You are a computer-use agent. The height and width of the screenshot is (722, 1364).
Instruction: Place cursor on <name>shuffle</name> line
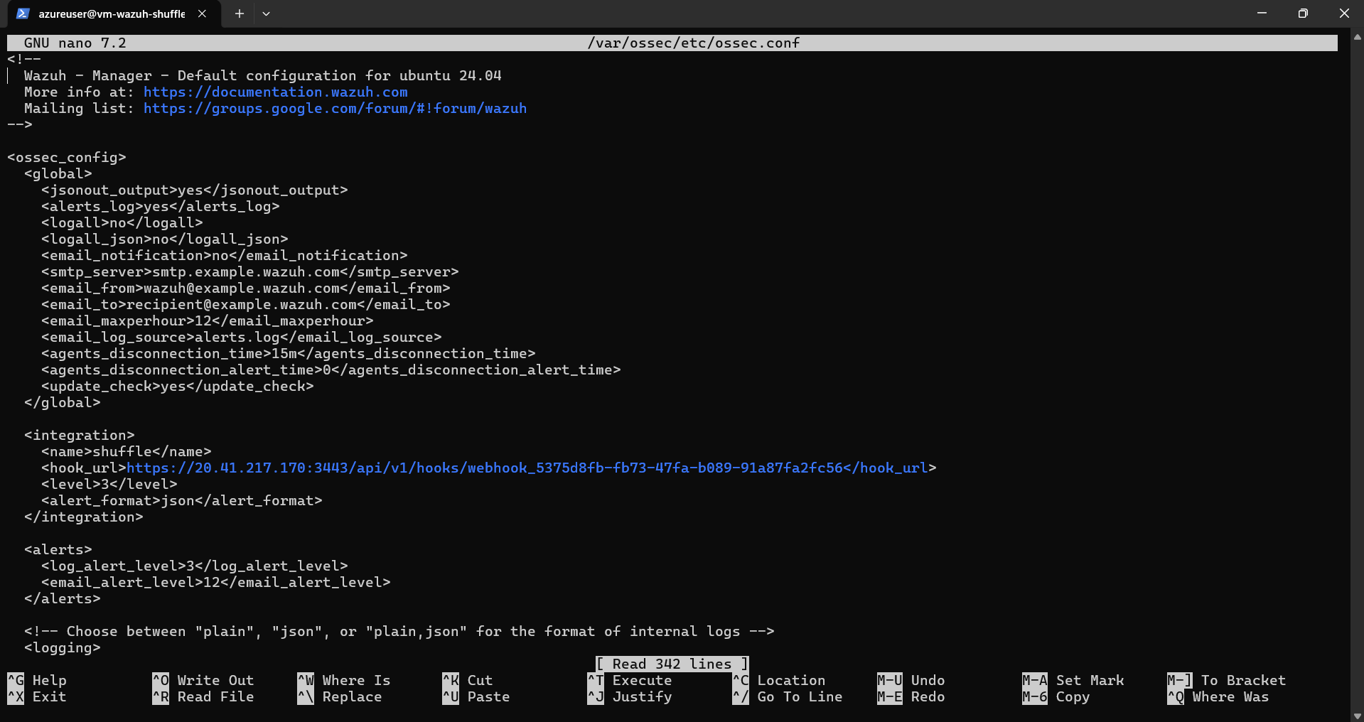[x=127, y=451]
